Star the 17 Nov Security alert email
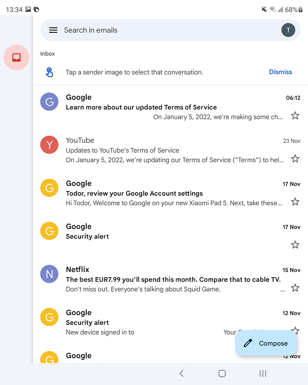 pos(295,245)
